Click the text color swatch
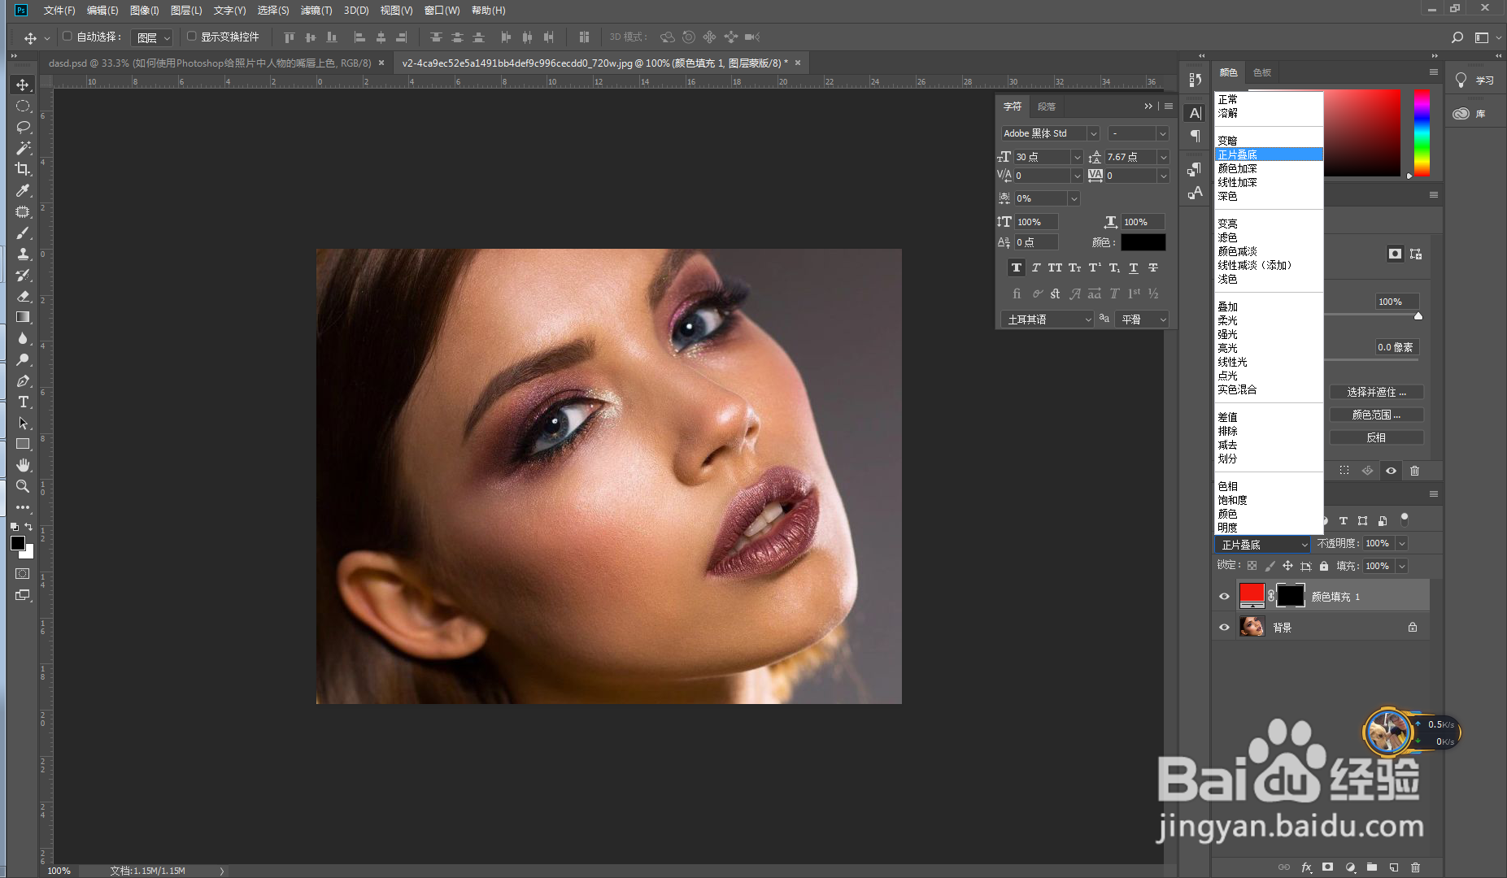 pyautogui.click(x=1144, y=241)
